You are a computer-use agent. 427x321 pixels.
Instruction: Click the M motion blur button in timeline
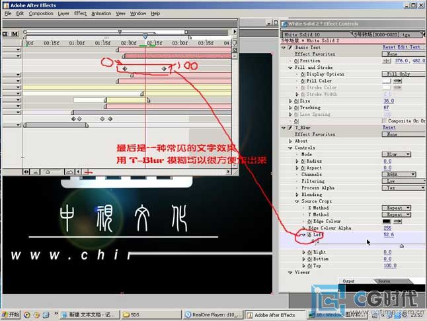click(15, 34)
